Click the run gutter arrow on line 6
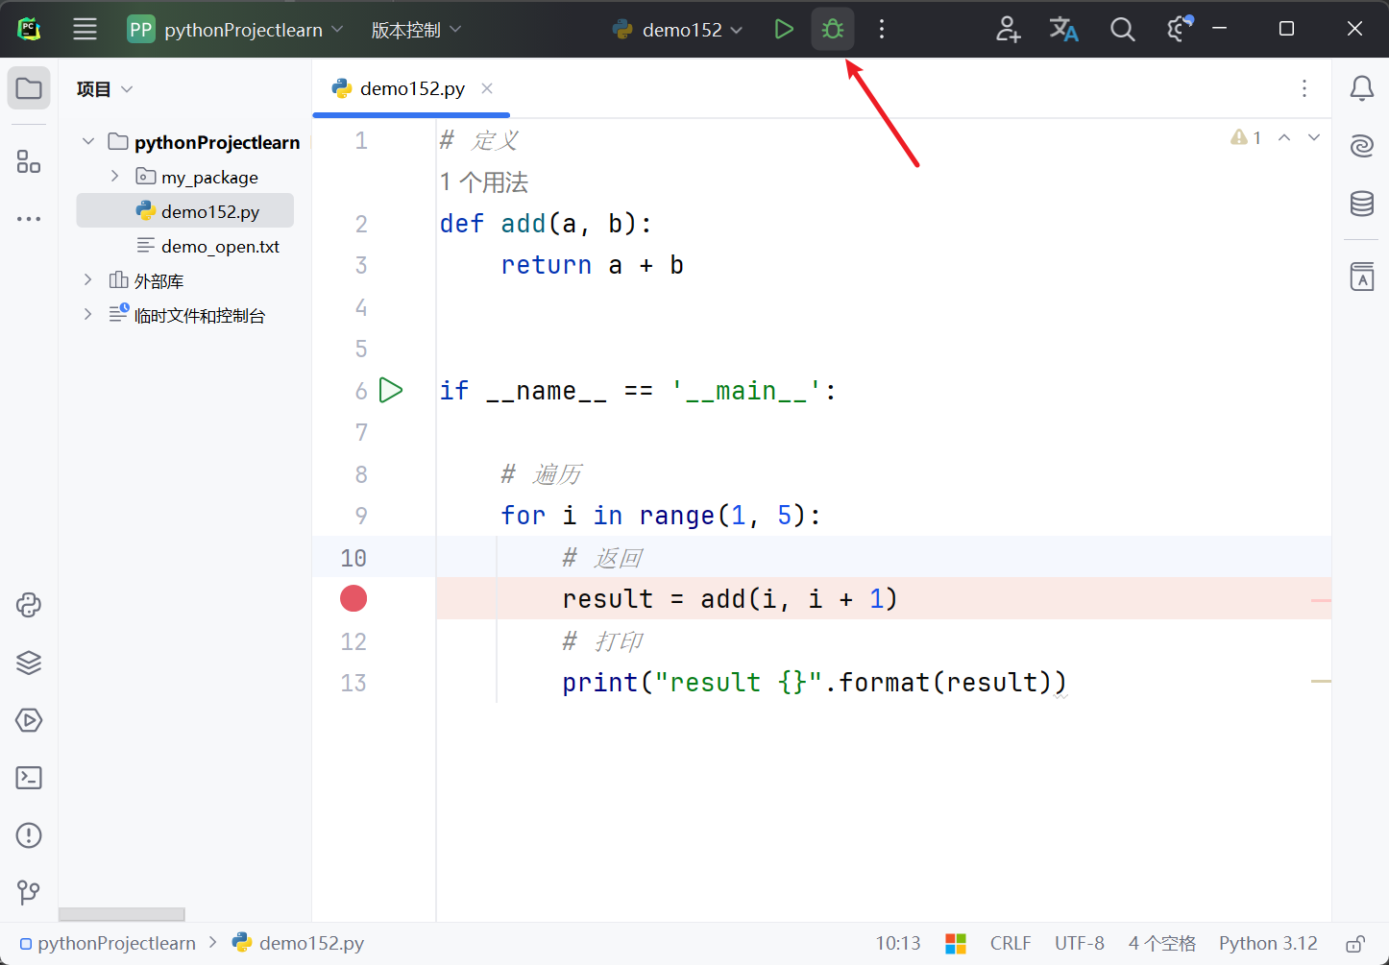This screenshot has width=1389, height=965. pyautogui.click(x=391, y=390)
